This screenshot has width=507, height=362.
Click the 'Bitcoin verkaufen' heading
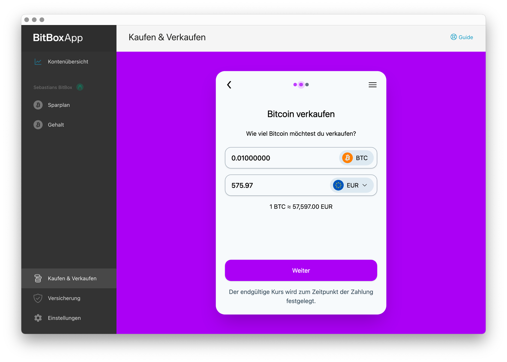click(x=301, y=114)
